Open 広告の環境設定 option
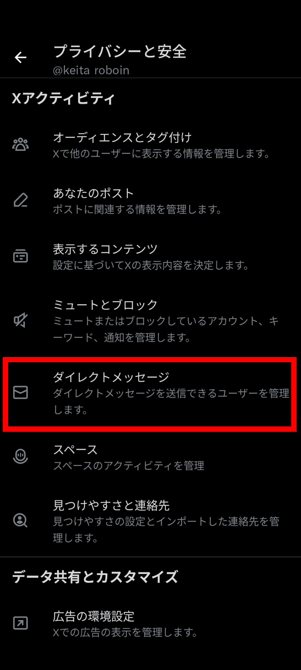 150,623
